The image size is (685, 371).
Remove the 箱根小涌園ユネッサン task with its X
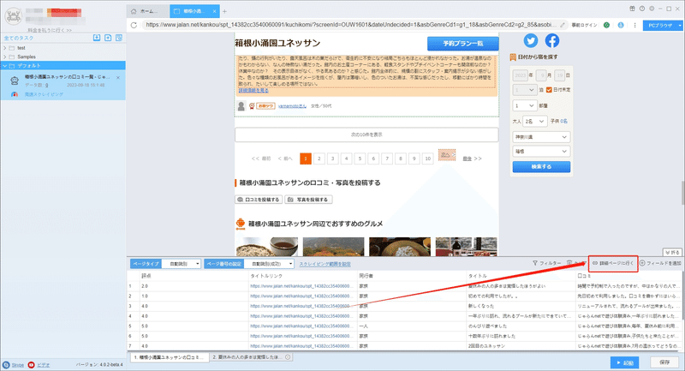click(118, 77)
